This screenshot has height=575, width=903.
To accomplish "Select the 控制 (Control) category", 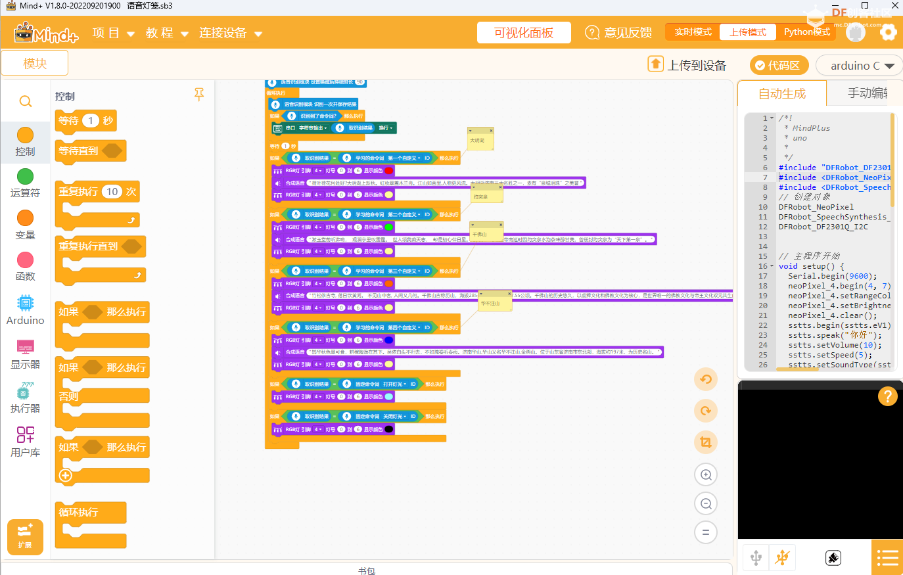I will coord(25,142).
